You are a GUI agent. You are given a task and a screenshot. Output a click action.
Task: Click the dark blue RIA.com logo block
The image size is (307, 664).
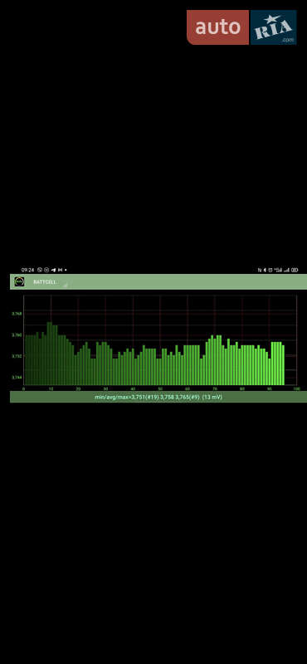[274, 27]
